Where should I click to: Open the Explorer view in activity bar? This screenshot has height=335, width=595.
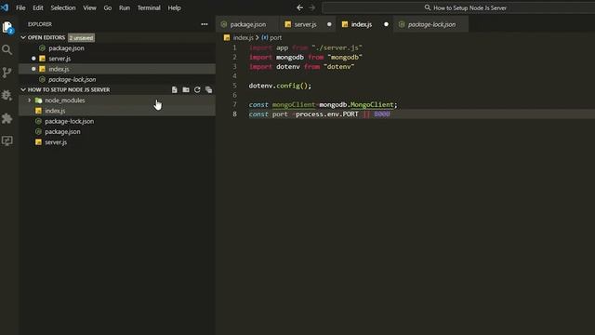point(7,27)
